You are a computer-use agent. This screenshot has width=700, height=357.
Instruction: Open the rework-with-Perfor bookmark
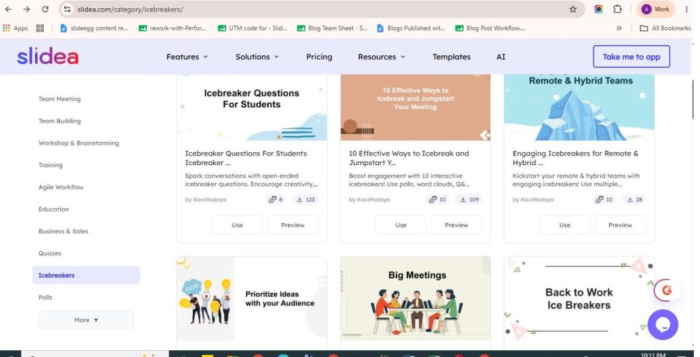(173, 28)
